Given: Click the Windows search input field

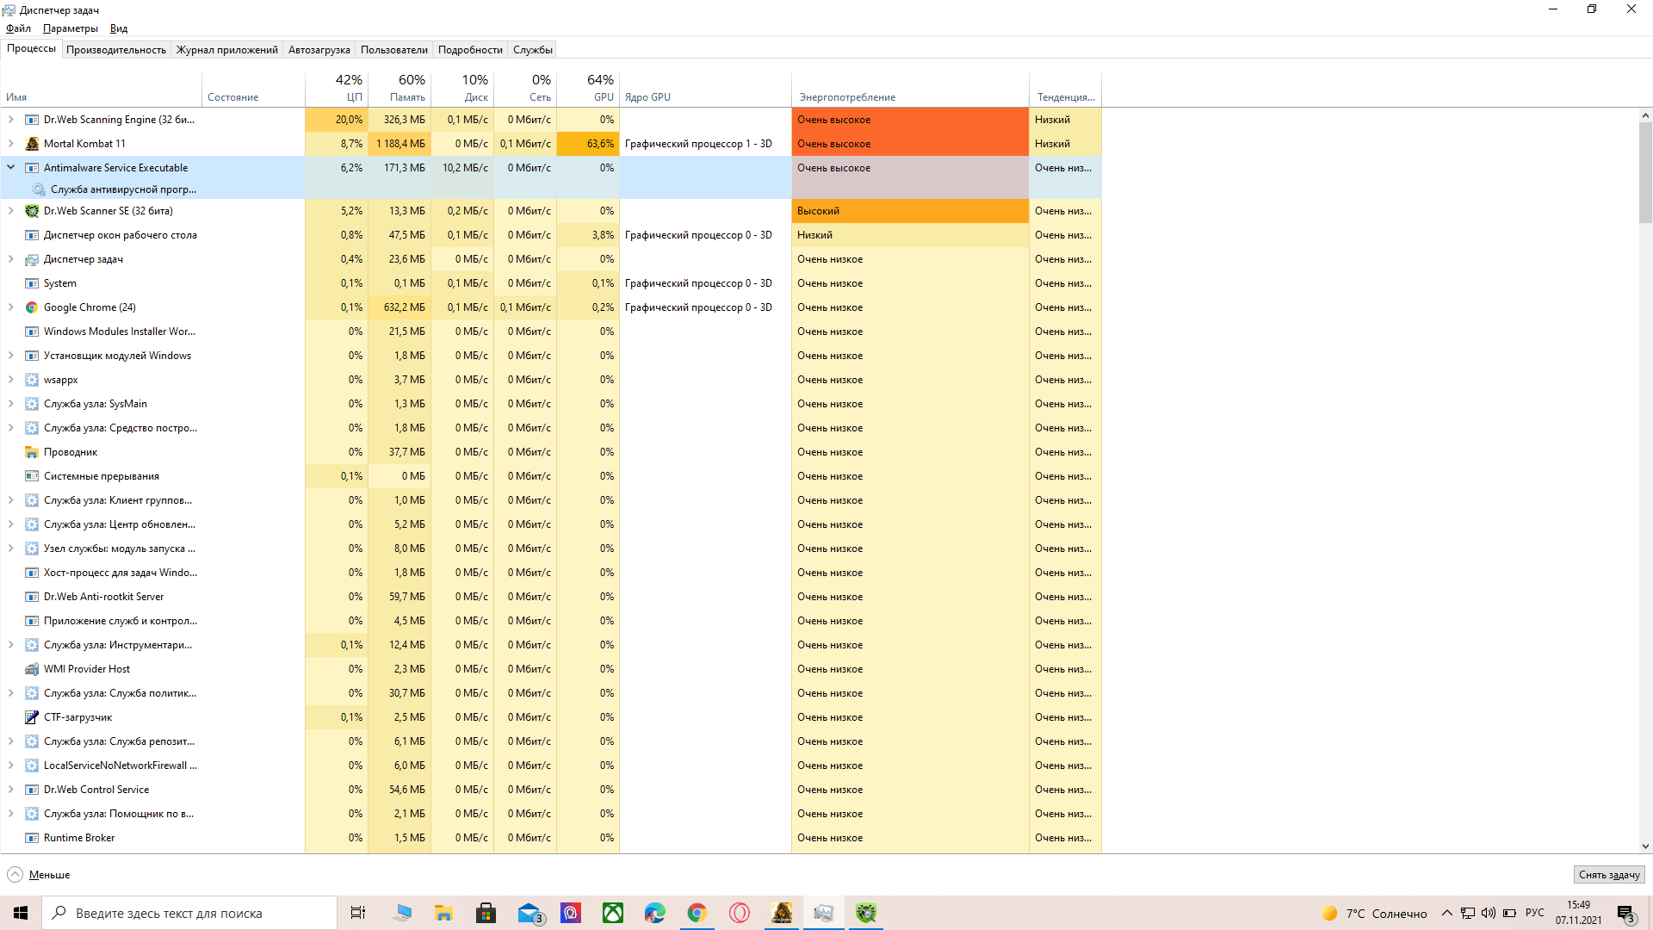Looking at the screenshot, I should click(x=189, y=913).
